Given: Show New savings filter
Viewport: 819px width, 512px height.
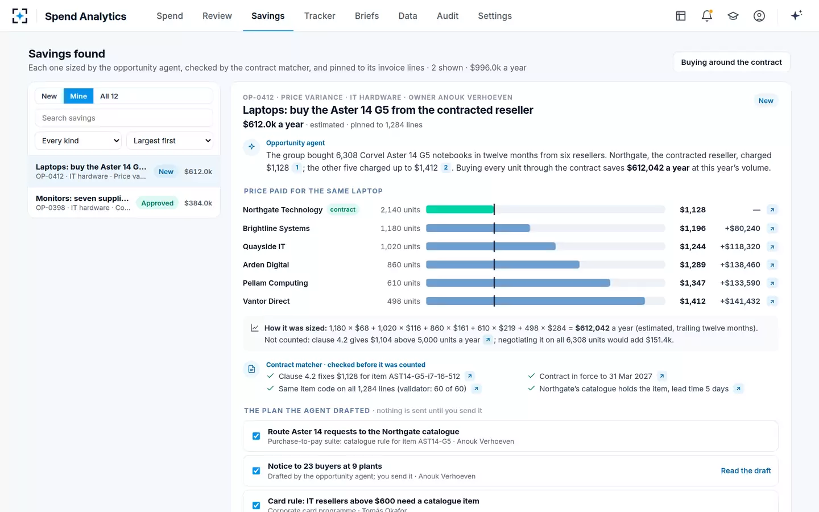Looking at the screenshot, I should click(49, 96).
